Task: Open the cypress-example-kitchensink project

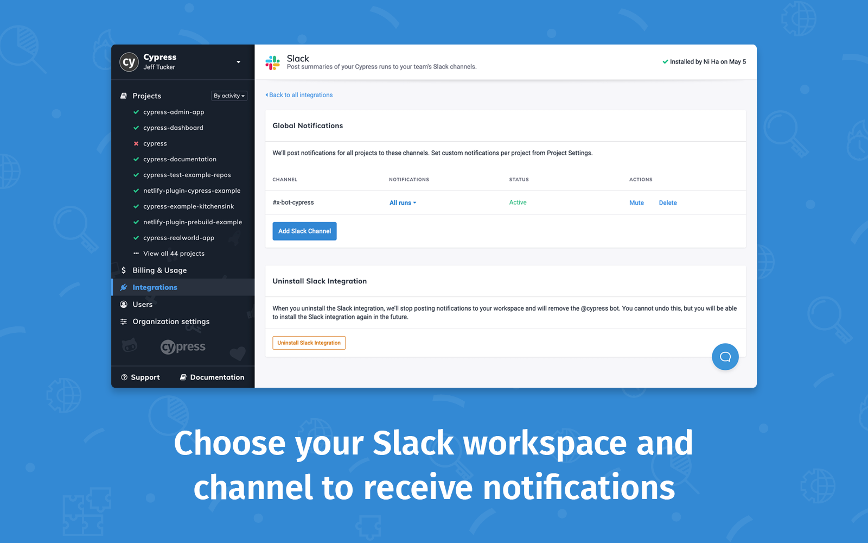Action: [189, 207]
